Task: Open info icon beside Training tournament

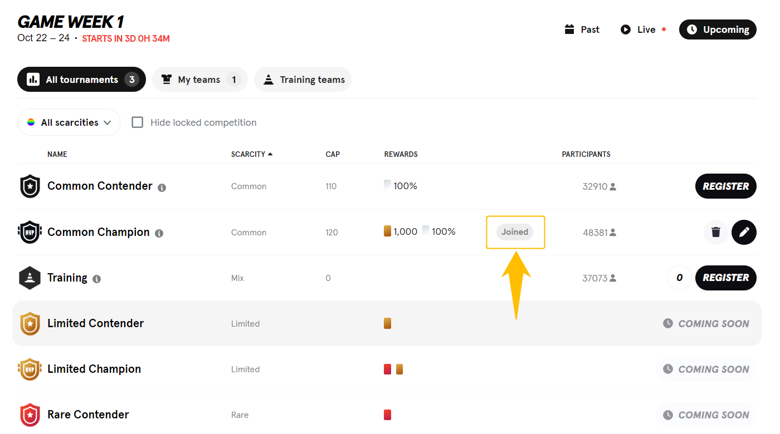Action: 96,279
